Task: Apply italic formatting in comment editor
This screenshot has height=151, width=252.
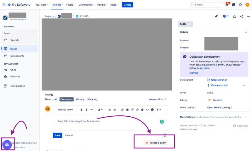Action: [86, 110]
